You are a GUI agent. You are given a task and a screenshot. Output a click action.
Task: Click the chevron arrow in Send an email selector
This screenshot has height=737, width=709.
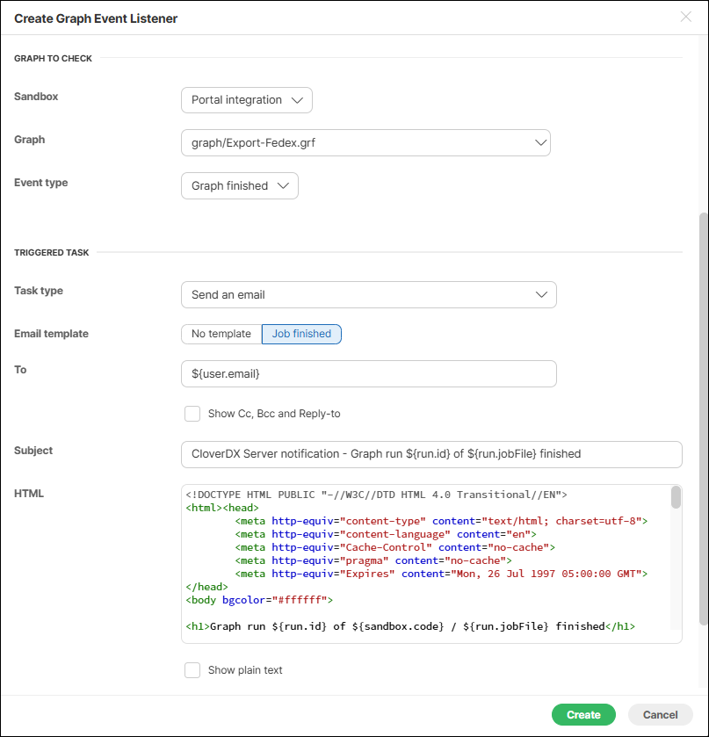(541, 295)
